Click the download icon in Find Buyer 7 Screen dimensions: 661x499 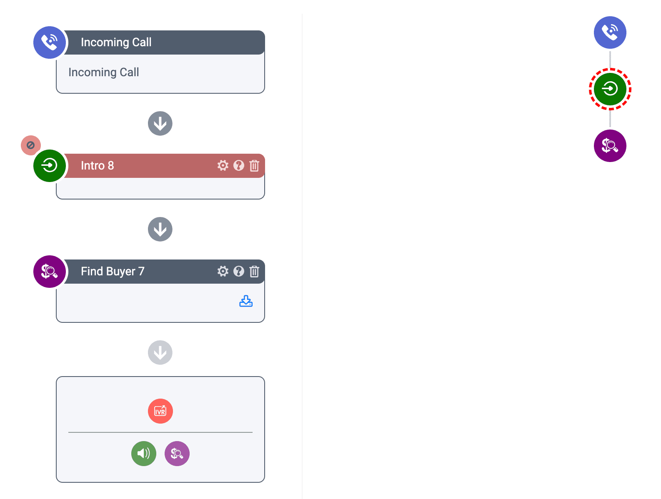point(246,301)
